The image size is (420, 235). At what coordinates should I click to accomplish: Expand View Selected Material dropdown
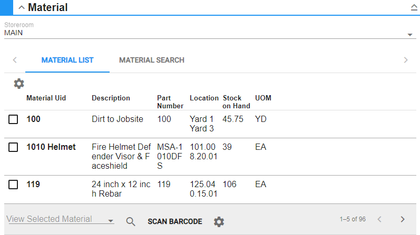point(110,221)
